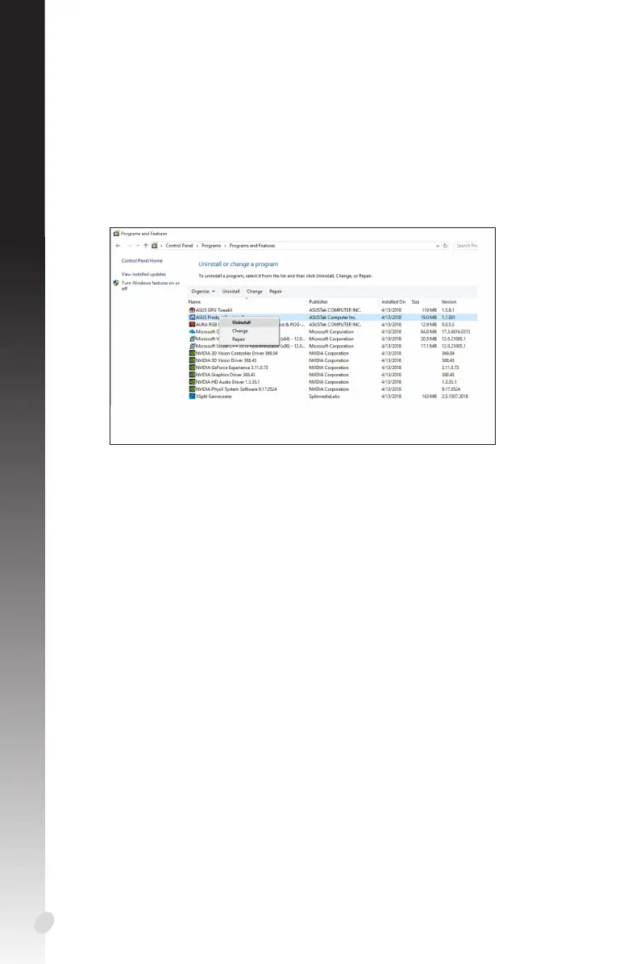Click the Programs and Features title bar icon

click(x=116, y=234)
